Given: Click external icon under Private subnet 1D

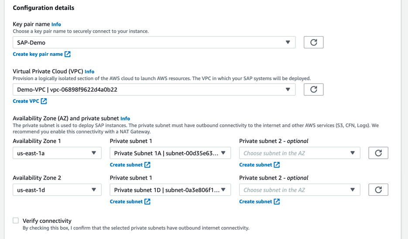Looking at the screenshot, I should click(x=147, y=201).
